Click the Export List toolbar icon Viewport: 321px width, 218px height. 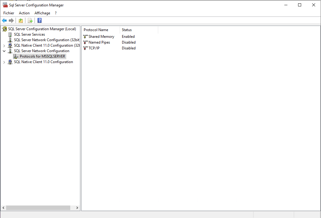[30, 20]
